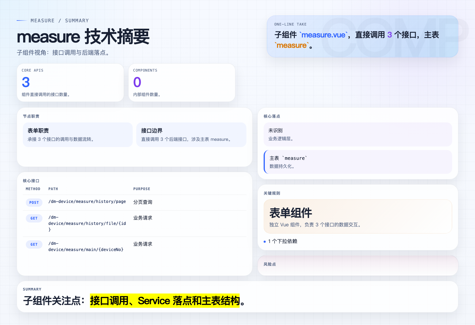Click the 表单组件 rule card

[358, 217]
